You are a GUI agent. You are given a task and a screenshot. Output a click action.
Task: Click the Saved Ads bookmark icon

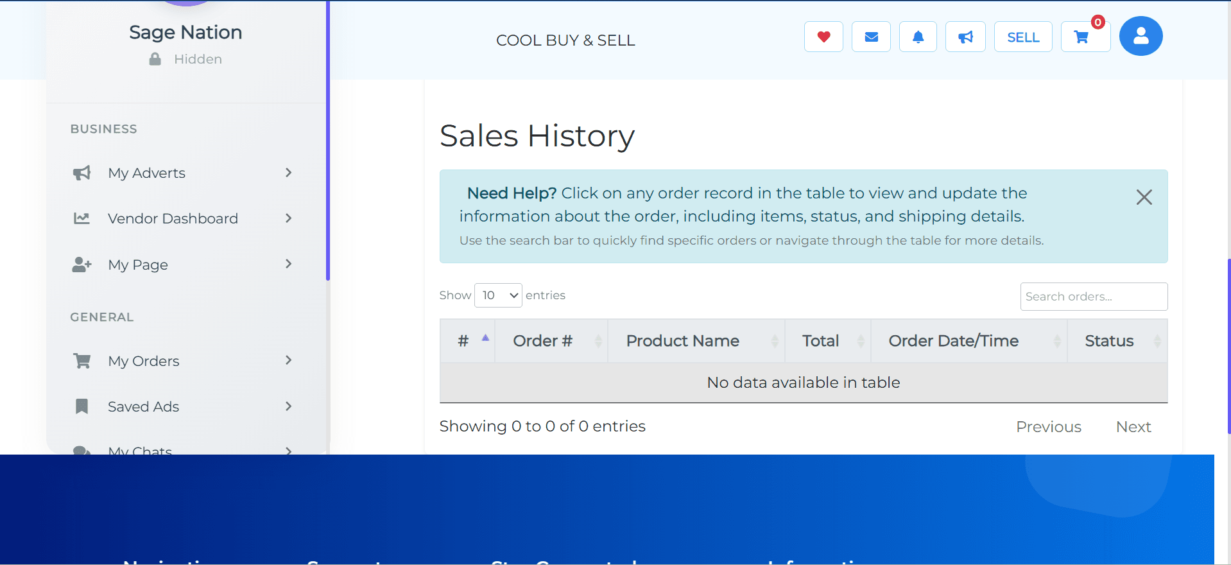click(x=82, y=406)
